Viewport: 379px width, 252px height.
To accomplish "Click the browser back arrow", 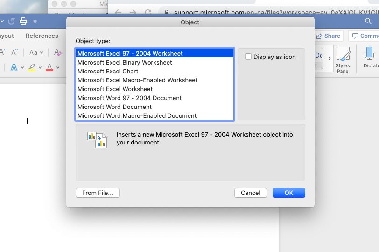I will point(118,12).
